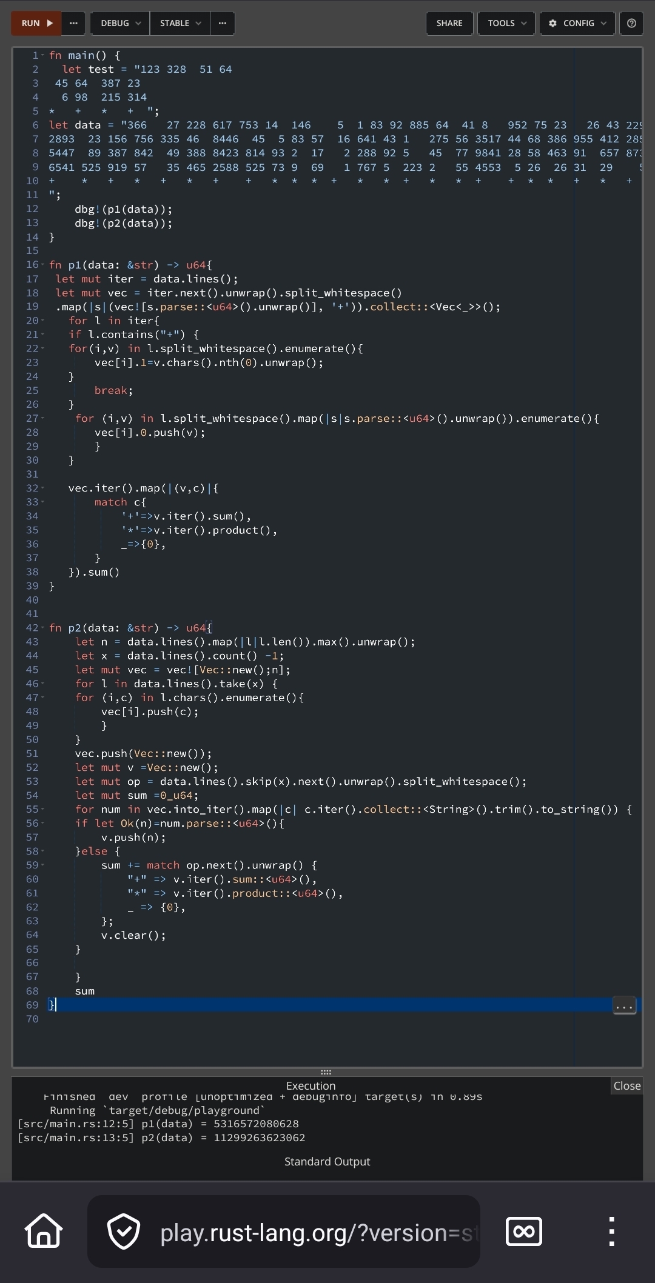Click 'fn p2(data: &str) -> u64{' line
This screenshot has width=655, height=1283.
(130, 628)
